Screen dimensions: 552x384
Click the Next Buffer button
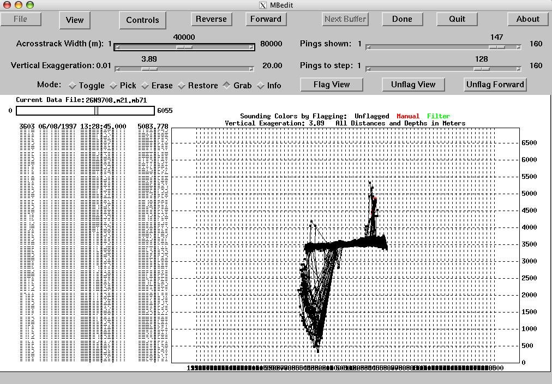345,19
